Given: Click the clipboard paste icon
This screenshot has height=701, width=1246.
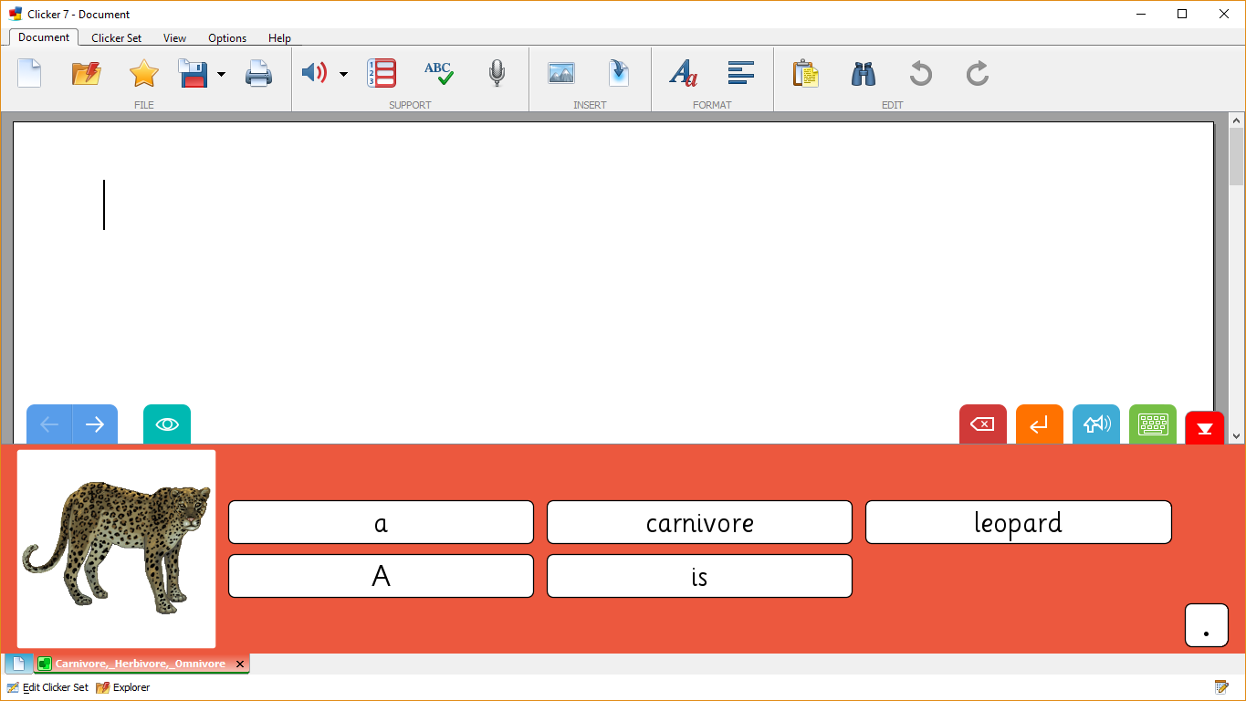Looking at the screenshot, I should (805, 73).
